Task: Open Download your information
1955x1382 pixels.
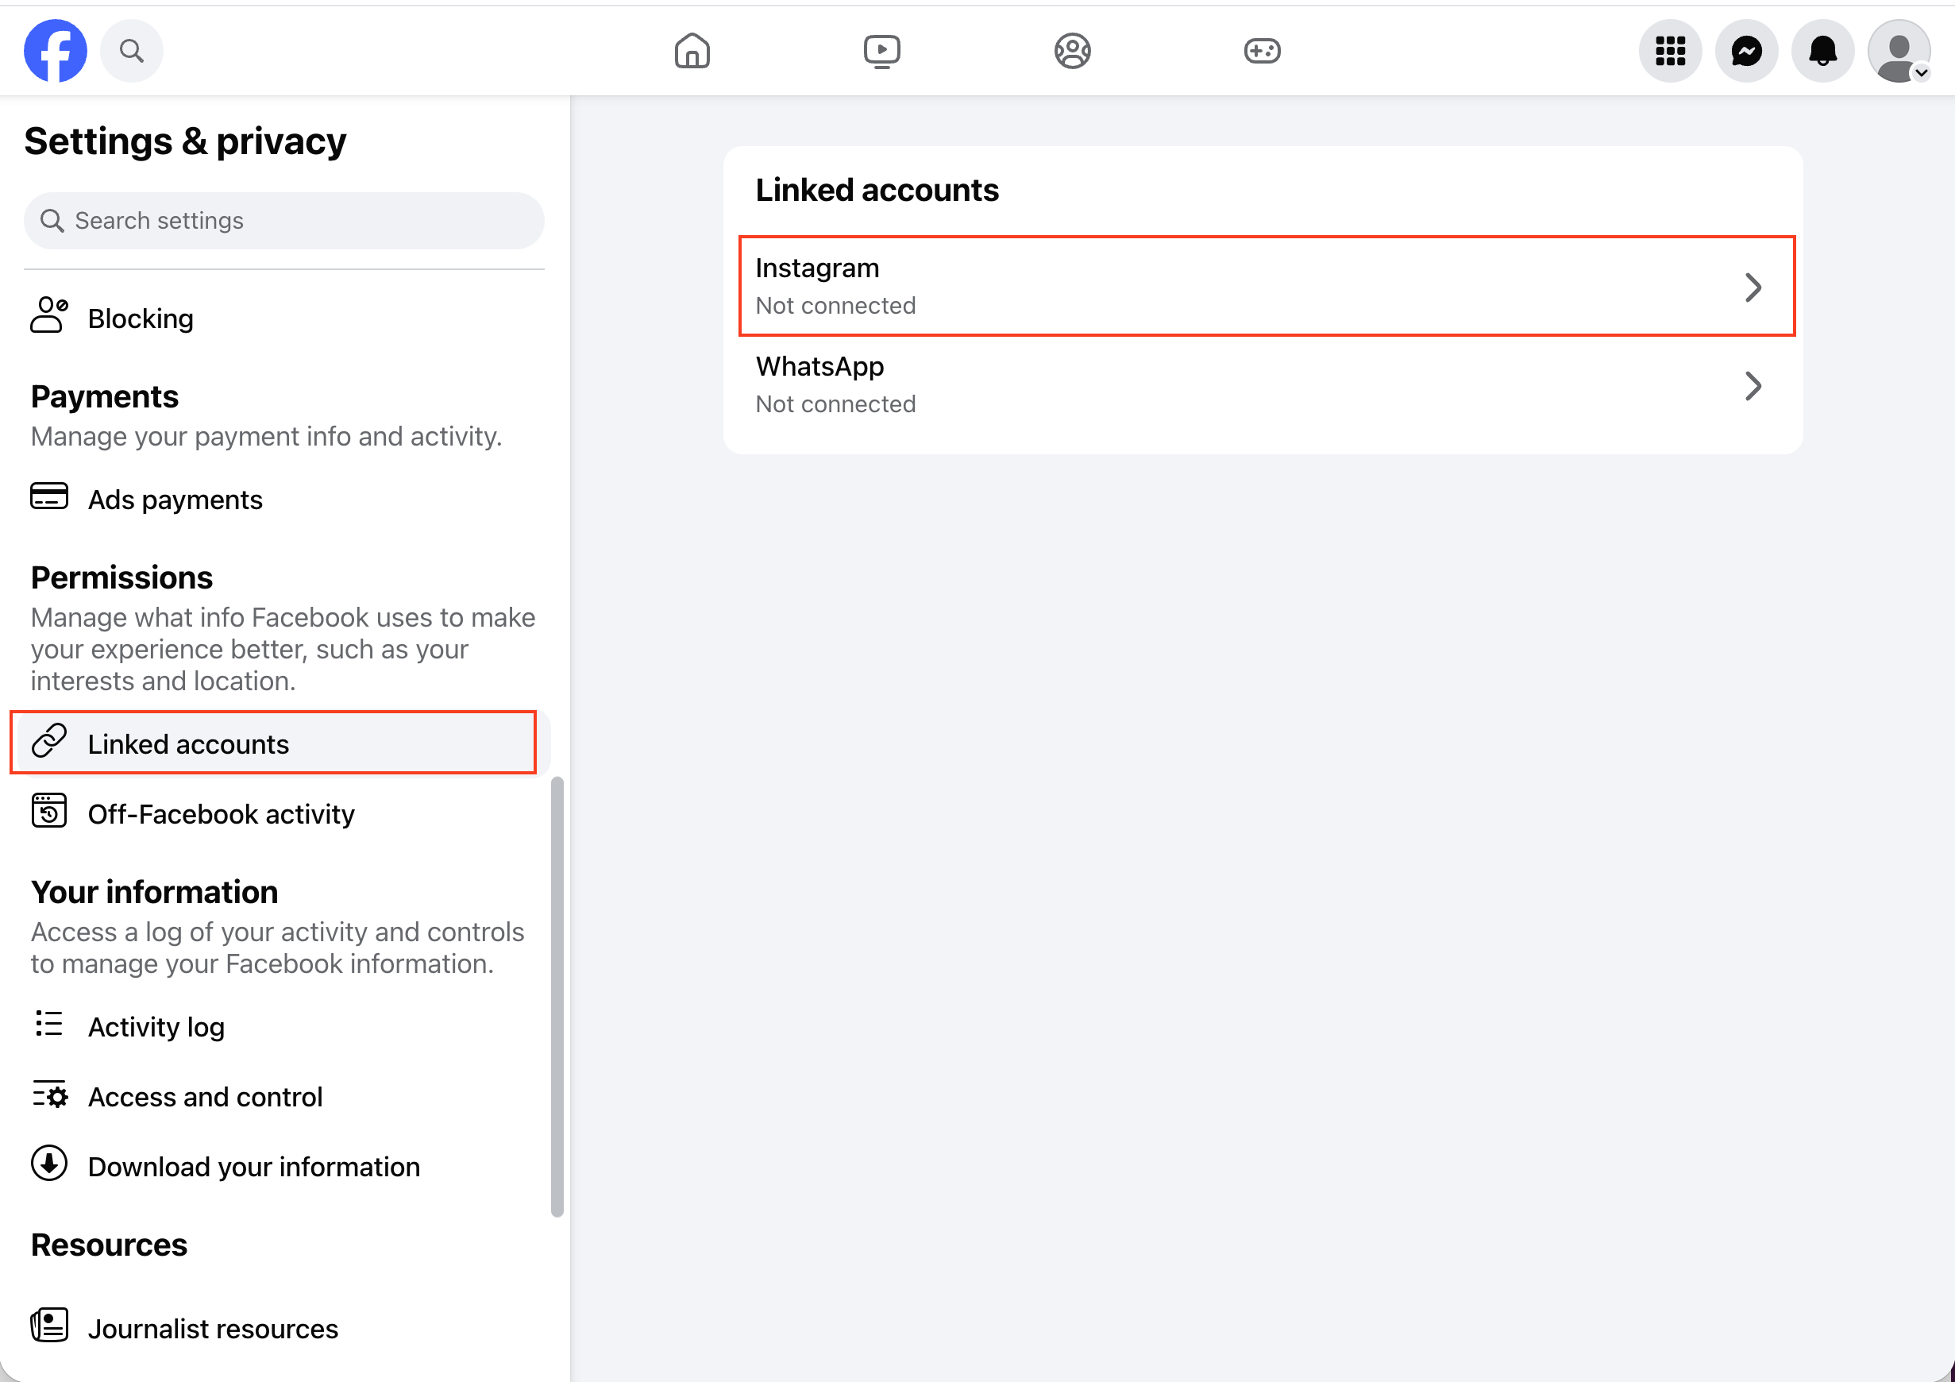Action: (284, 1167)
